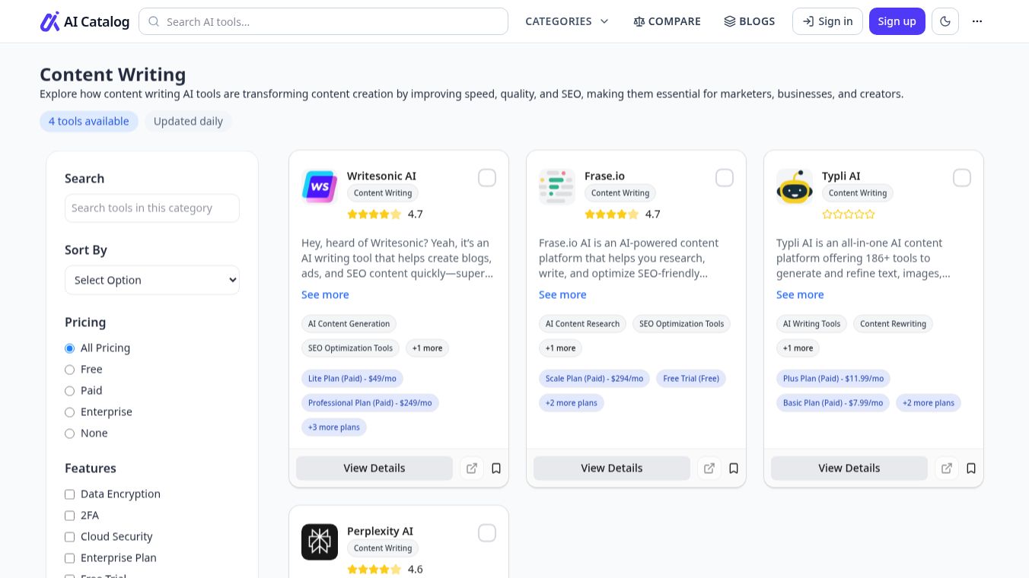The height and width of the screenshot is (578, 1029).
Task: Bookmark Frase.io
Action: pos(734,468)
